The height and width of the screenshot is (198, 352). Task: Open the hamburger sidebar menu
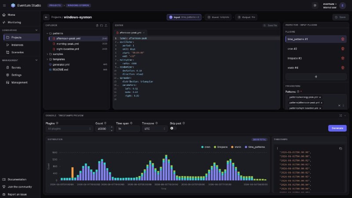[x=4, y=5]
